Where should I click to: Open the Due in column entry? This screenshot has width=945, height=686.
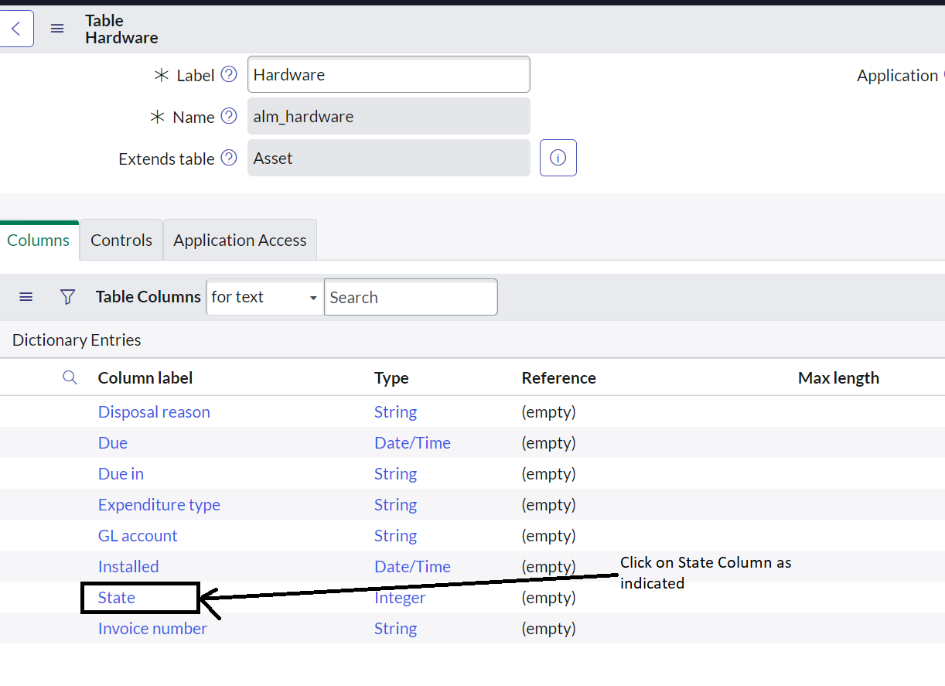(x=121, y=474)
